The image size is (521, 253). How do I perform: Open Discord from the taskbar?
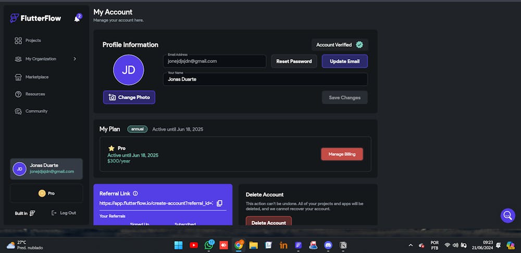(328, 245)
